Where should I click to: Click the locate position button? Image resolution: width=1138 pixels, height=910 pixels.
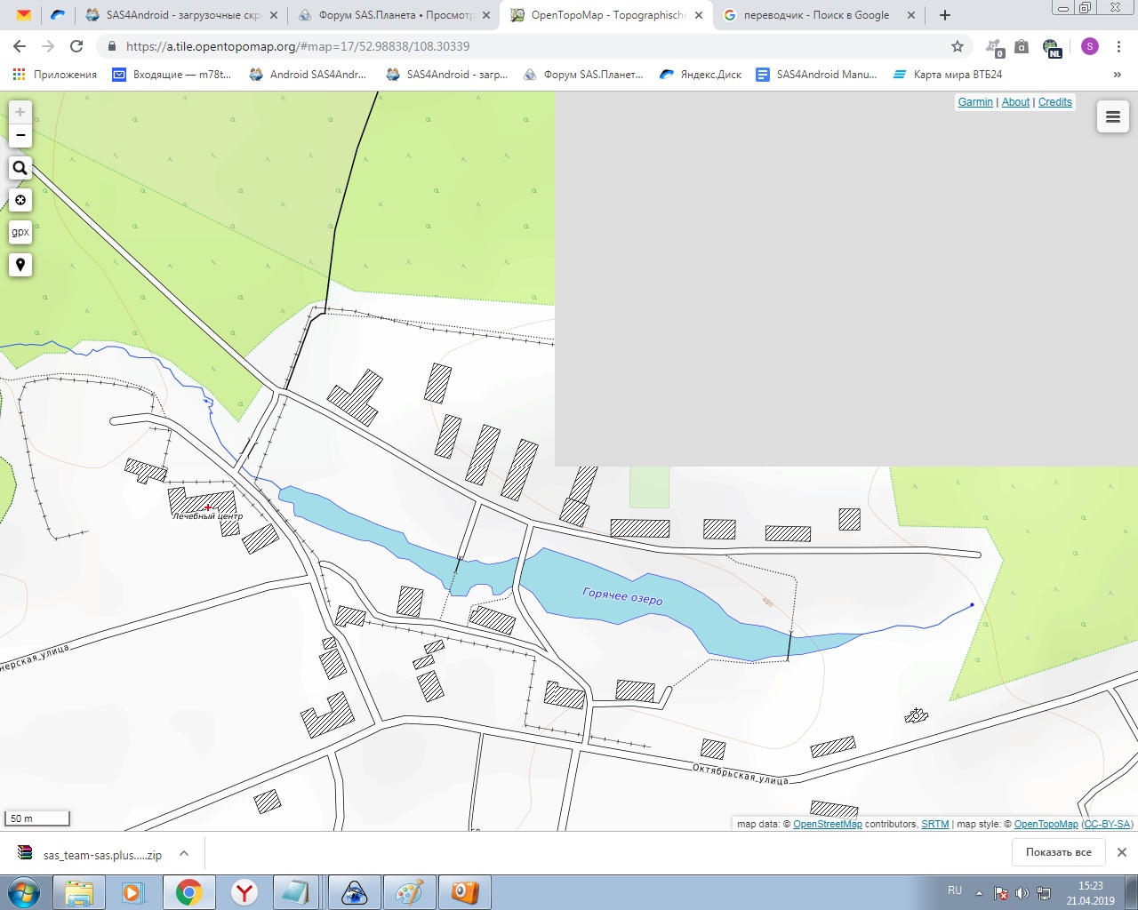[x=20, y=200]
